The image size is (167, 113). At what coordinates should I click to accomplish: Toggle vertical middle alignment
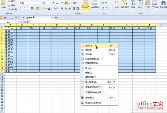coord(66,3)
